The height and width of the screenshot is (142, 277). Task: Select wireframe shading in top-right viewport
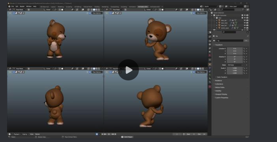(195, 10)
